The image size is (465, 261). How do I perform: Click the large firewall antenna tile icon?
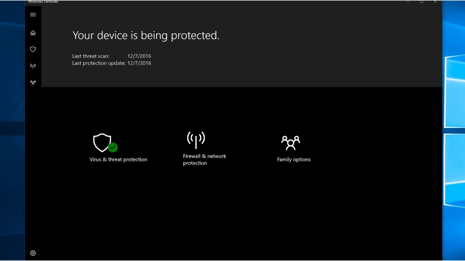(196, 140)
